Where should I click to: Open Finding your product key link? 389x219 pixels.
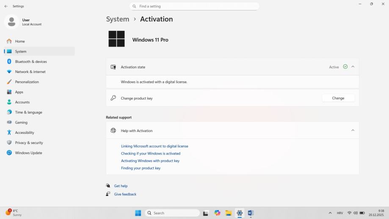click(x=141, y=168)
